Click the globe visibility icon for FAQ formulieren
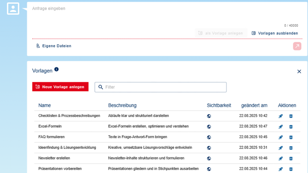The height and width of the screenshot is (173, 308). (x=209, y=137)
